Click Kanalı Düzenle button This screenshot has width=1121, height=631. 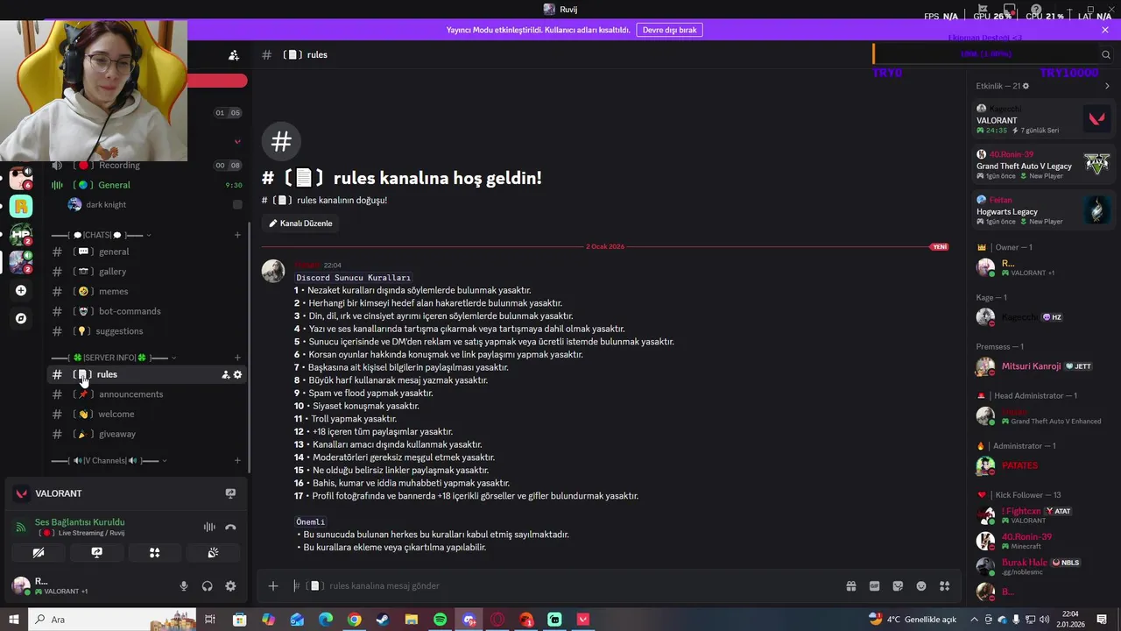(x=300, y=223)
